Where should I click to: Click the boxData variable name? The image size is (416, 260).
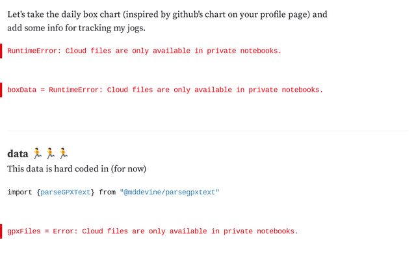coord(21,90)
